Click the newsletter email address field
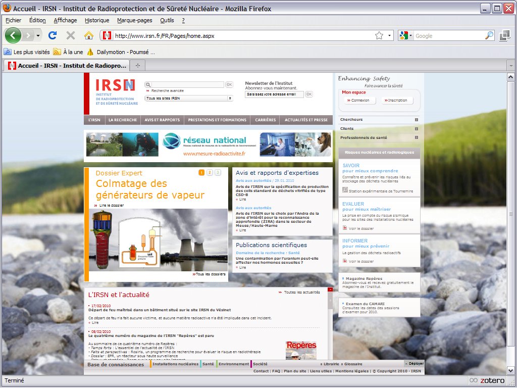 274,94
